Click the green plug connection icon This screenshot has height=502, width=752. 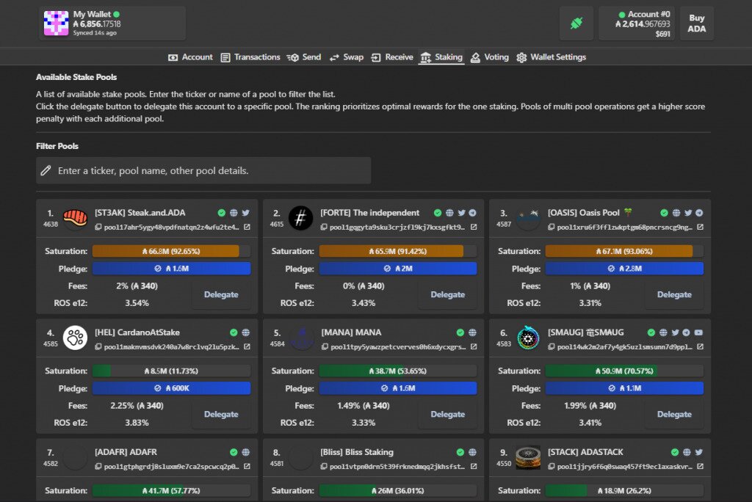(576, 23)
